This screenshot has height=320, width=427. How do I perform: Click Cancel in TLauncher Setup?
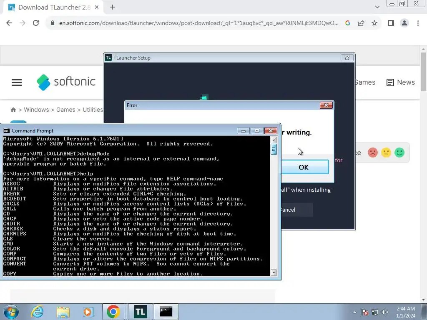point(297,210)
